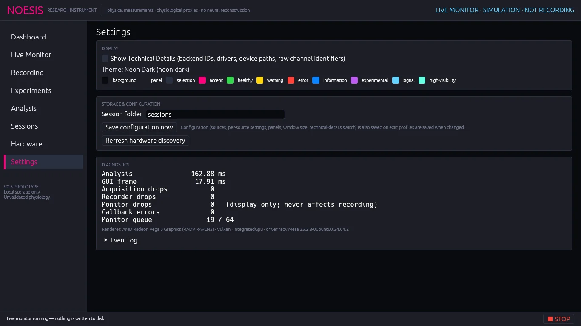Focus the Session folder input field
This screenshot has width=581, height=326.
pos(215,114)
